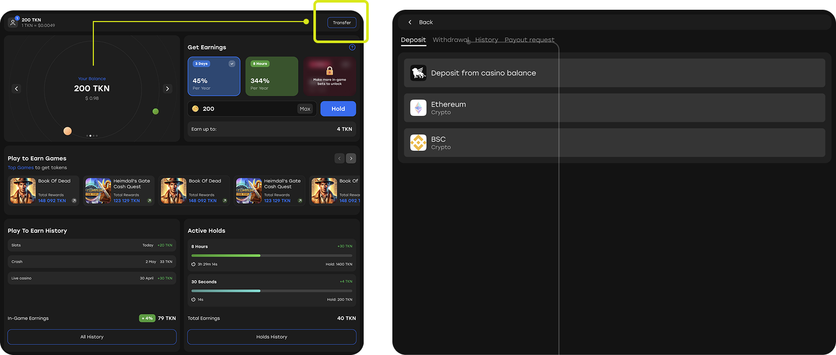Click the Ethereum logo icon

click(418, 108)
